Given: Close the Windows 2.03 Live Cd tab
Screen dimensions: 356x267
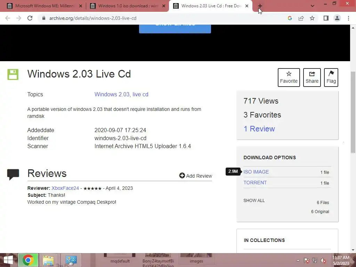Looking at the screenshot, I should (247, 6).
